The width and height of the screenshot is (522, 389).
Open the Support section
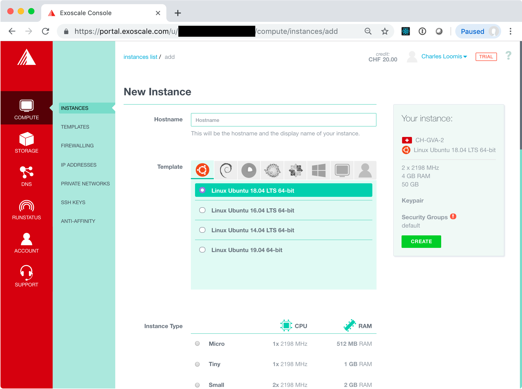coord(27,276)
